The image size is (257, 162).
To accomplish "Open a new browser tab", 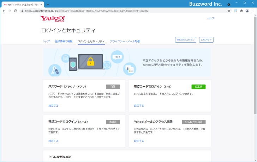I will click(x=48, y=5).
